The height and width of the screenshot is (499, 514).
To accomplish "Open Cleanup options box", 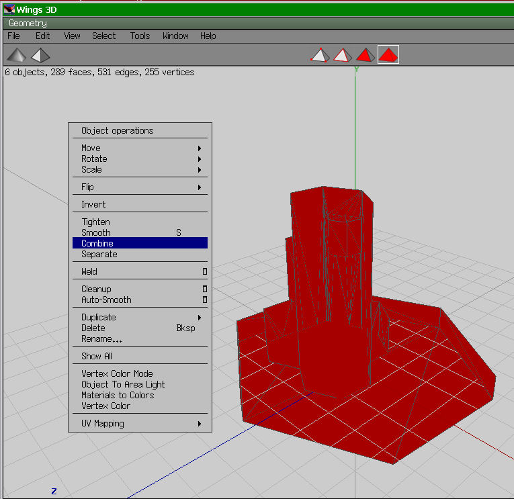I will coord(204,289).
